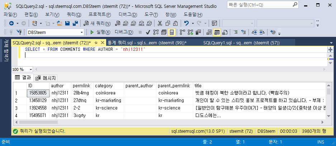
Task: Open a new XMLA query
Action: 141,23
